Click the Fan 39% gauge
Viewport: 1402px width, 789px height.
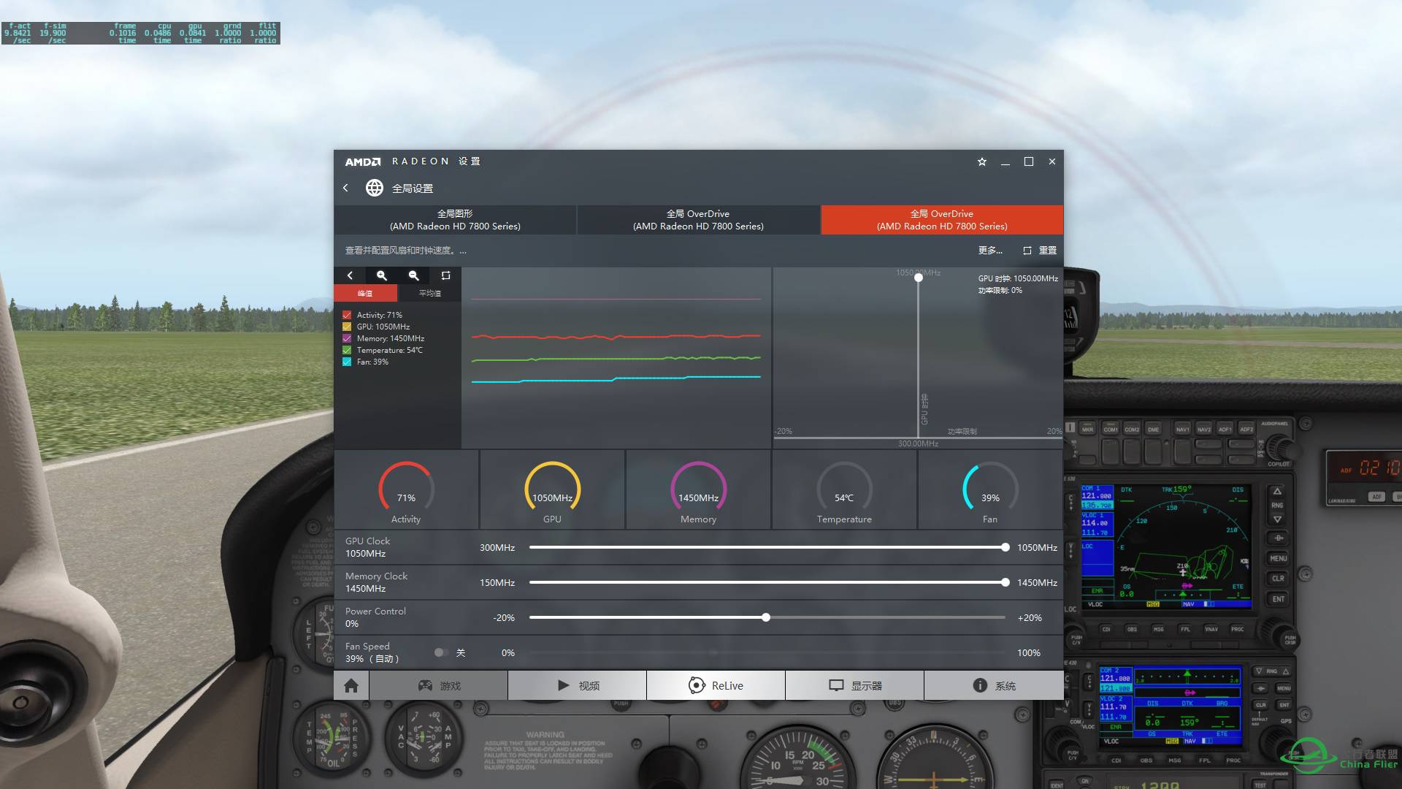[990, 489]
